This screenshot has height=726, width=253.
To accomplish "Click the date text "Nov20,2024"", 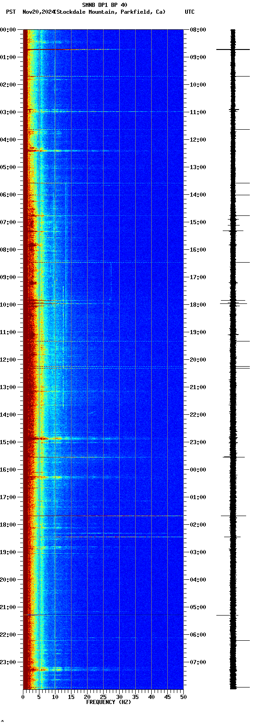I will [38, 12].
